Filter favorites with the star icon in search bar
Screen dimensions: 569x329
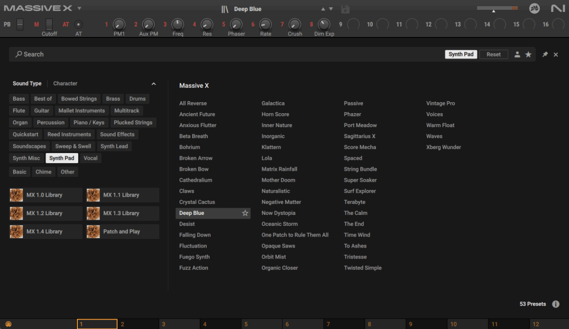528,55
